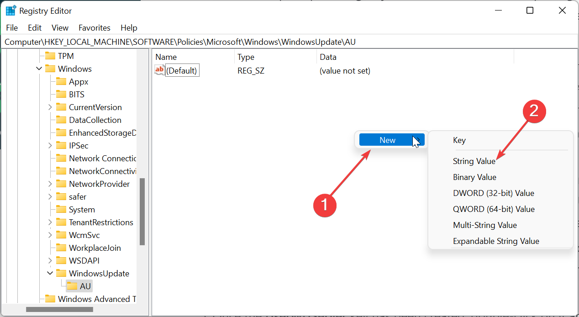Click the open AU folder icon
This screenshot has width=579, height=317.
(x=72, y=286)
